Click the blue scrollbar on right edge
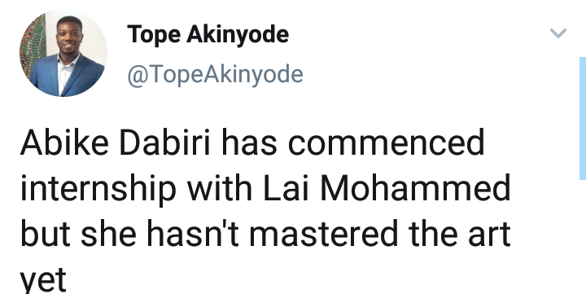The width and height of the screenshot is (586, 294). coord(583,118)
